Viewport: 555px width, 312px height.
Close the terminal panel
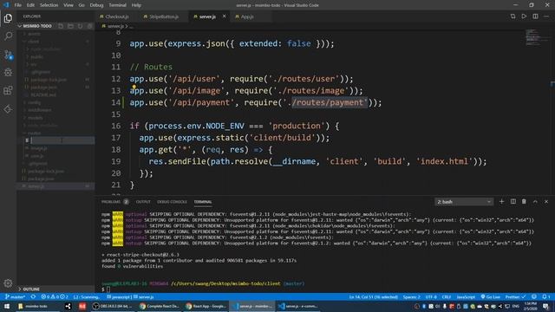546,201
